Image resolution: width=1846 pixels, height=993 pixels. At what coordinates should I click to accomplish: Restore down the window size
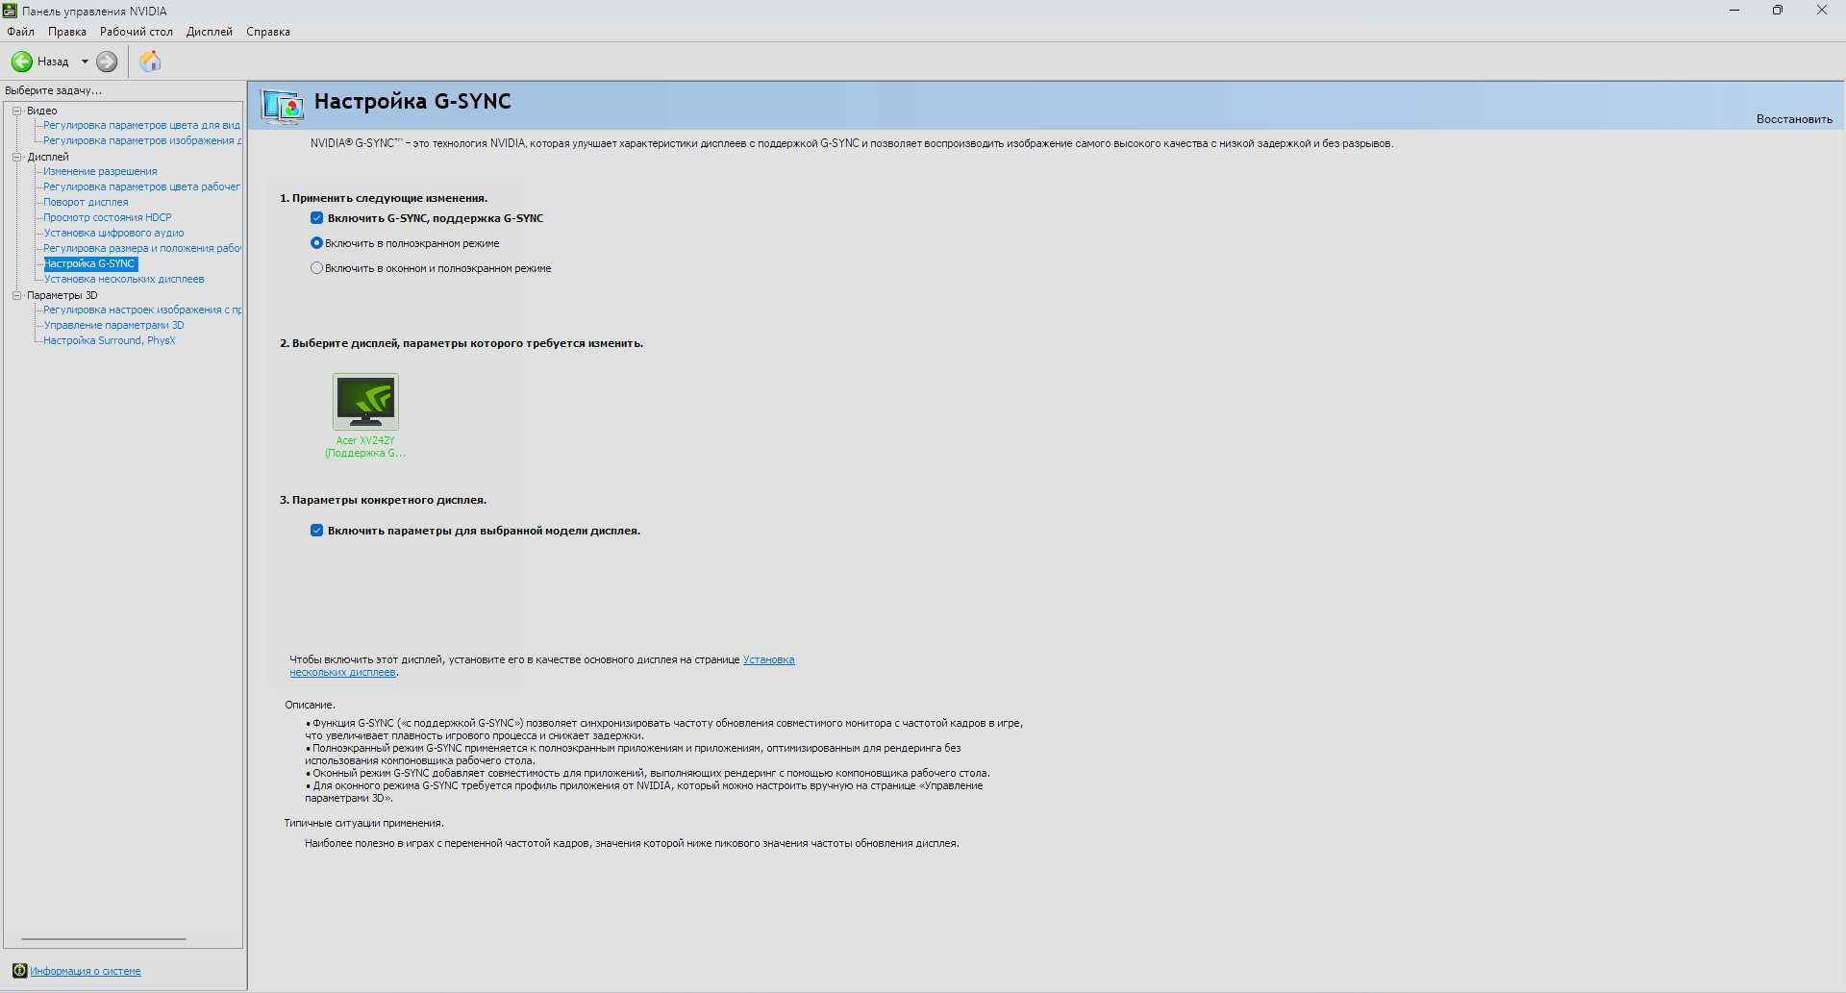point(1778,11)
